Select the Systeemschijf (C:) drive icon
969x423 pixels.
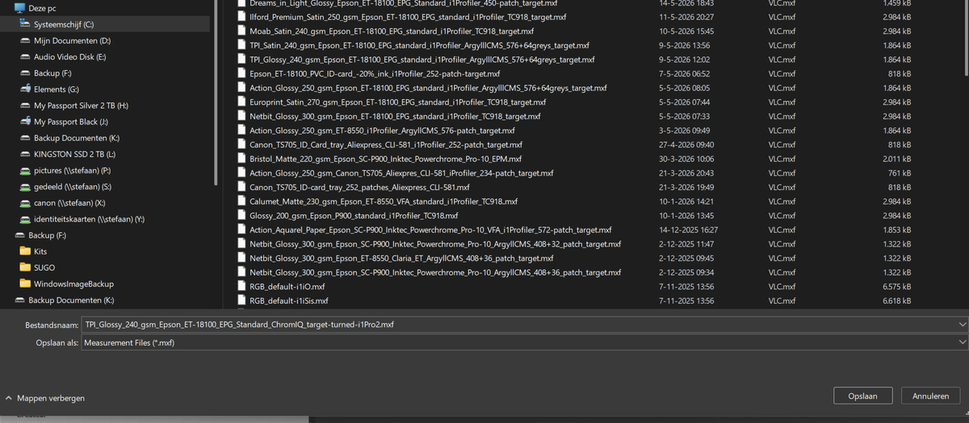point(25,24)
